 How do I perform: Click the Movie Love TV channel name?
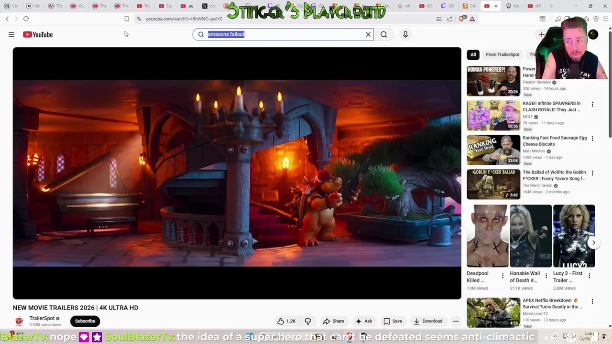pyautogui.click(x=535, y=313)
